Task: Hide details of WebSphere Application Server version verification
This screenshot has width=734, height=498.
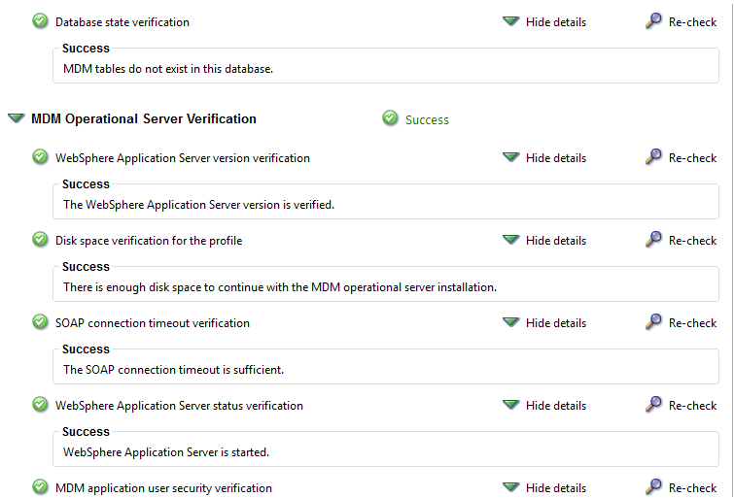Action: click(x=544, y=158)
